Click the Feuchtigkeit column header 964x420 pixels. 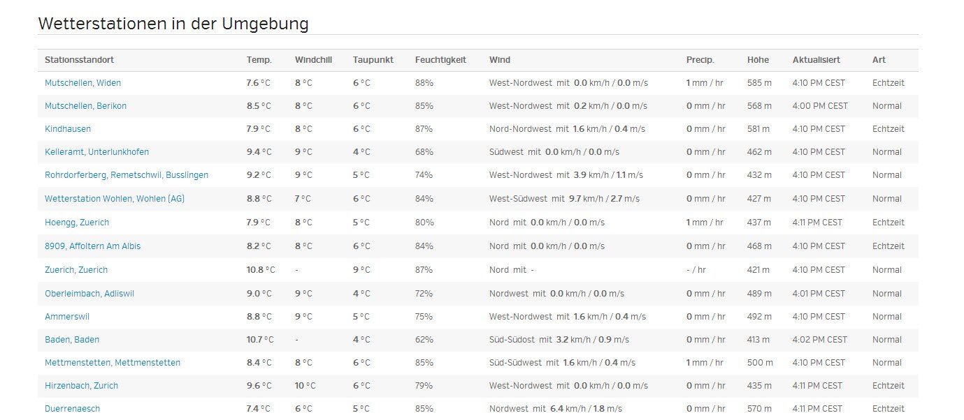440,60
